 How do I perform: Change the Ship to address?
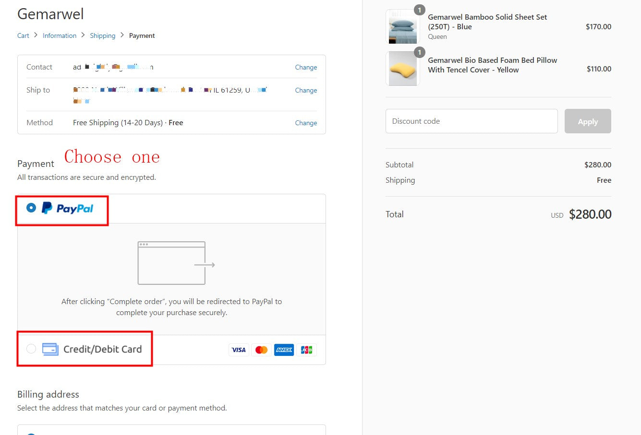(306, 90)
